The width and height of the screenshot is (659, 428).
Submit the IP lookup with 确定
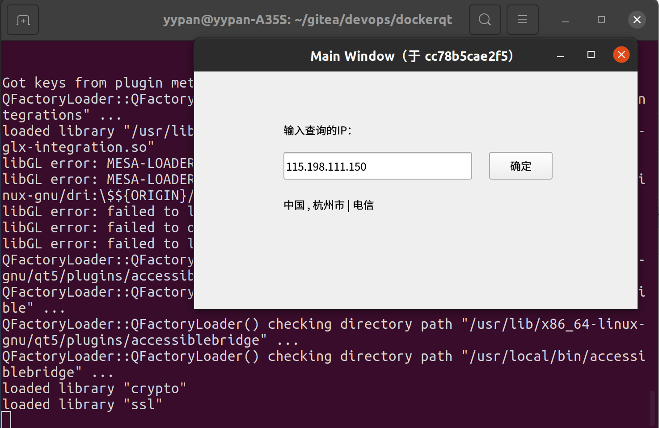point(520,166)
